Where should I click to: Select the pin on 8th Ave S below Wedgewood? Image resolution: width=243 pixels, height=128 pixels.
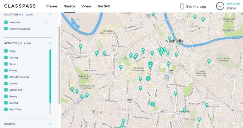tap(175, 93)
